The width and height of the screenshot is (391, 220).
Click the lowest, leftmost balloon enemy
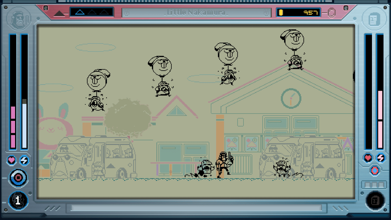pos(97,90)
